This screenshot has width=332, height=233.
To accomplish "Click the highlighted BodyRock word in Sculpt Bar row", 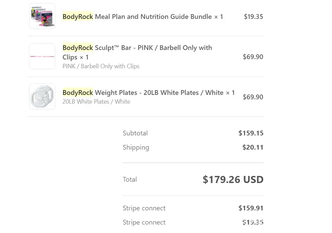I will click(78, 48).
